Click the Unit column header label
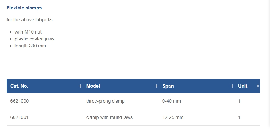 tap(243, 86)
